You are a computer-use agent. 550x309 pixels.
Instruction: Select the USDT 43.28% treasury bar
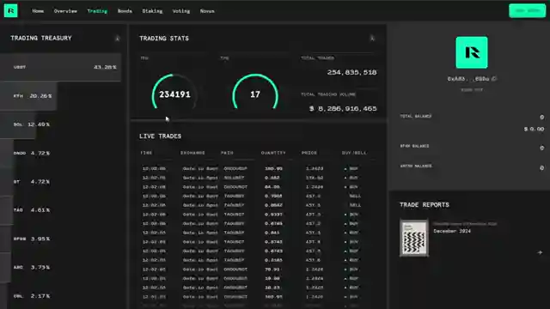(x=61, y=67)
